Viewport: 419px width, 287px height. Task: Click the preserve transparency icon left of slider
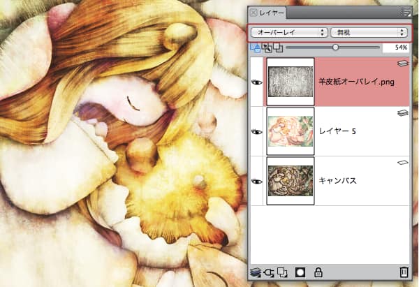tap(255, 47)
